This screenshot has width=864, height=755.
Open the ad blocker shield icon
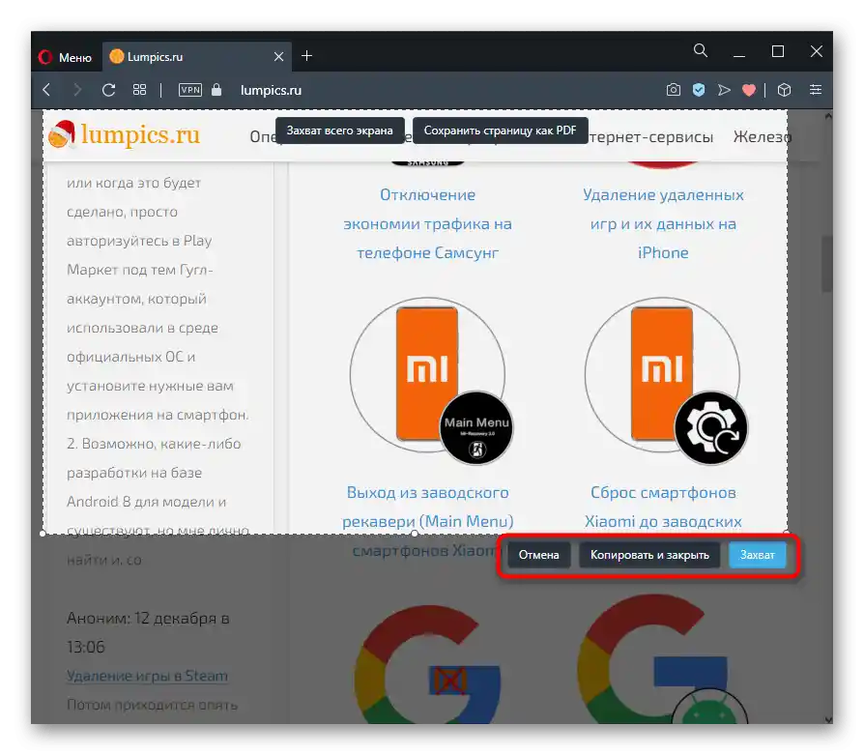[x=699, y=90]
